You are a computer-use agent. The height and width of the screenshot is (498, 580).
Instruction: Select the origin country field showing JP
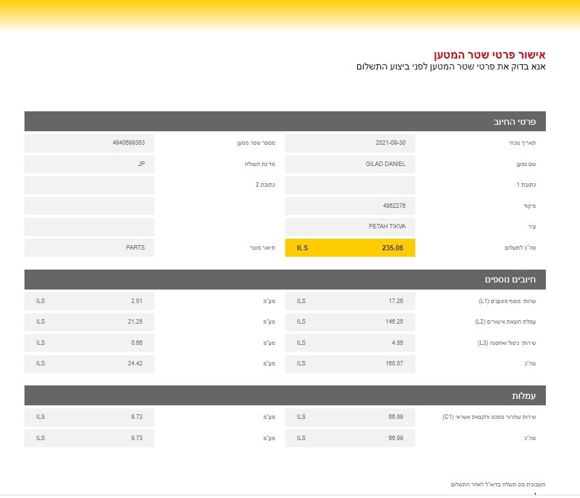(x=89, y=164)
